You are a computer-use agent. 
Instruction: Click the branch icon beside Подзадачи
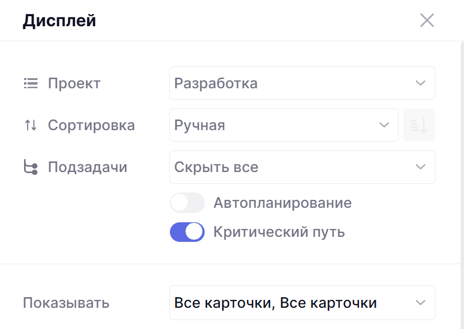[x=30, y=167]
